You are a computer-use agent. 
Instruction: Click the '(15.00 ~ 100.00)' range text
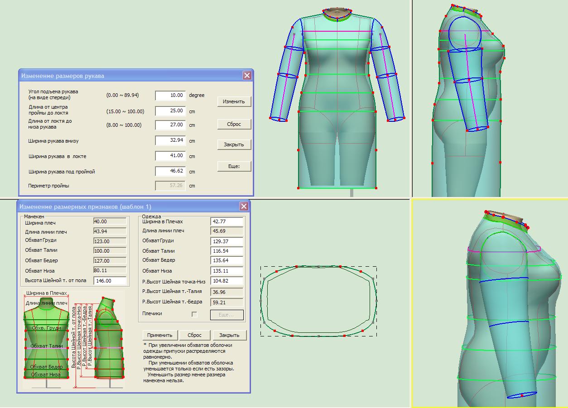pyautogui.click(x=125, y=111)
